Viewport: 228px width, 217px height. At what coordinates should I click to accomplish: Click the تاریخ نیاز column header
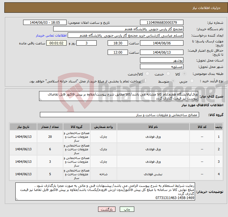[23, 127]
